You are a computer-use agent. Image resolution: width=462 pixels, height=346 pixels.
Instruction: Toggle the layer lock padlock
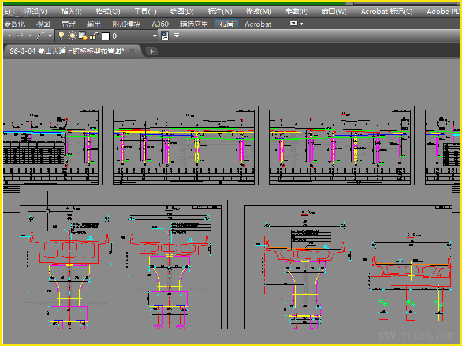click(x=93, y=36)
